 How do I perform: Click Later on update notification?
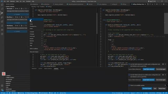(x=155, y=89)
